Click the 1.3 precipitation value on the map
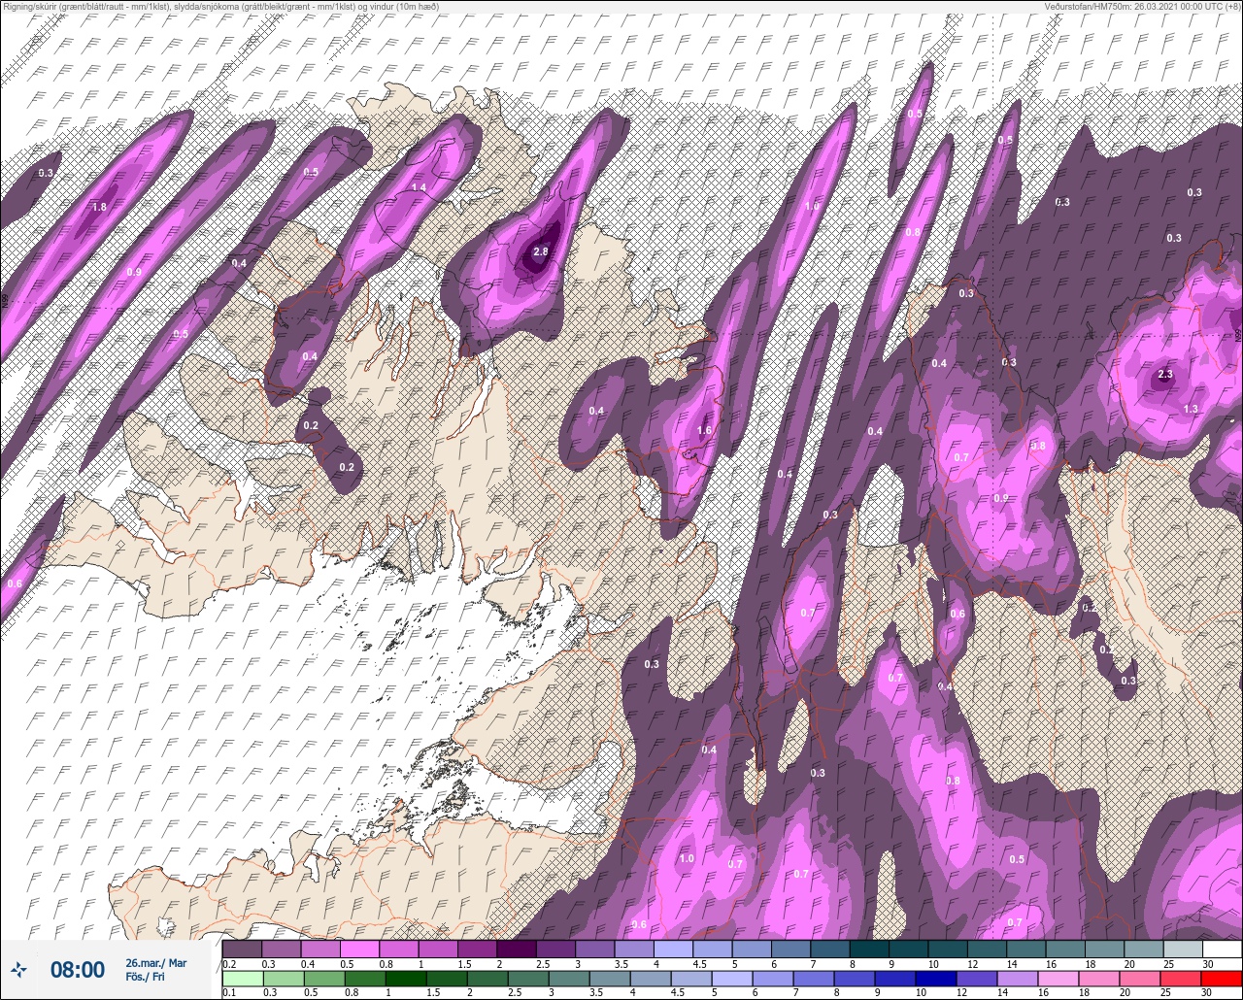The image size is (1243, 1000). pos(1192,410)
